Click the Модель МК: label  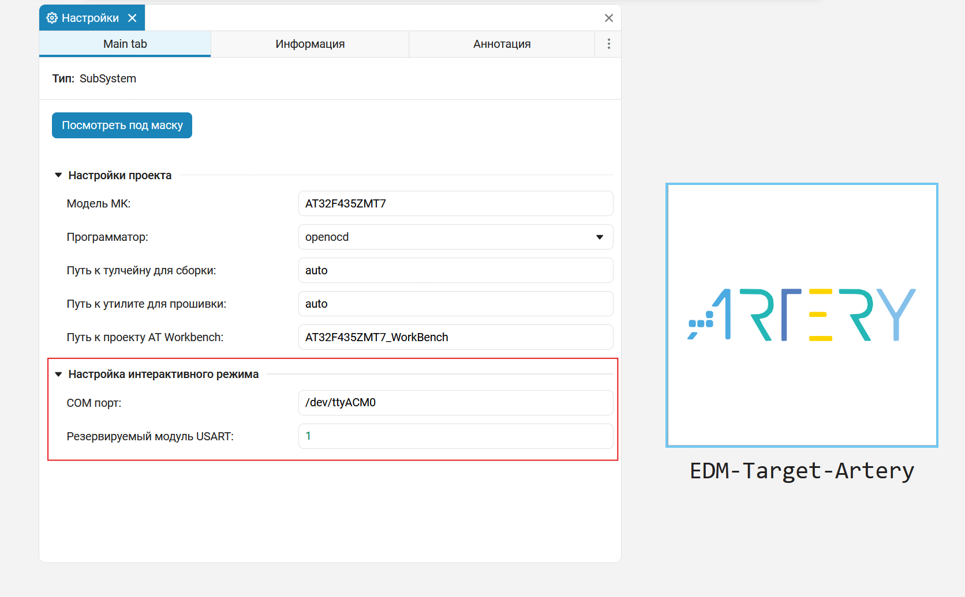coord(99,203)
